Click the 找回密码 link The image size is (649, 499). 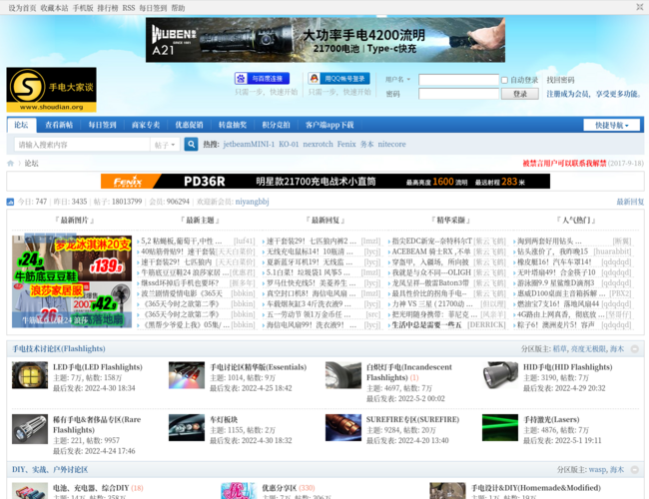point(560,80)
